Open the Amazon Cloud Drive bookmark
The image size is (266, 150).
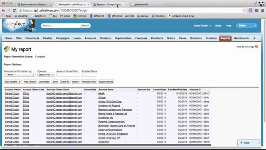tap(181, 16)
